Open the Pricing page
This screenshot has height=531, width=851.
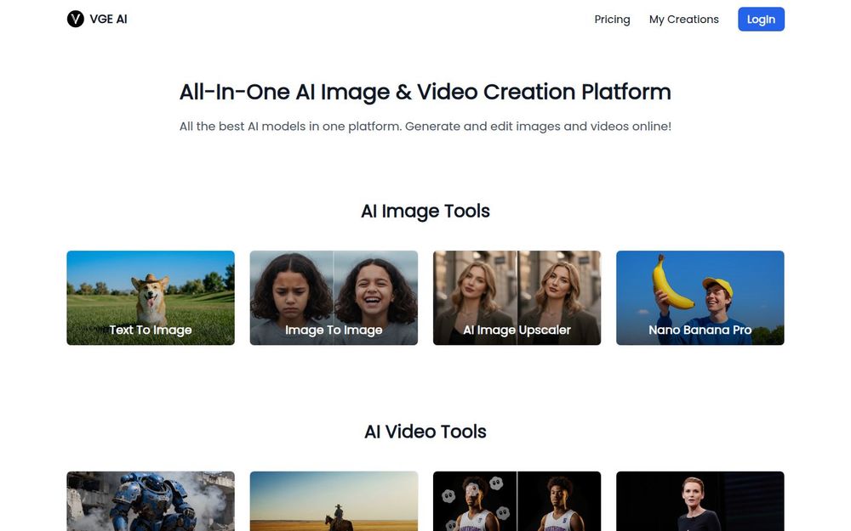click(x=612, y=20)
